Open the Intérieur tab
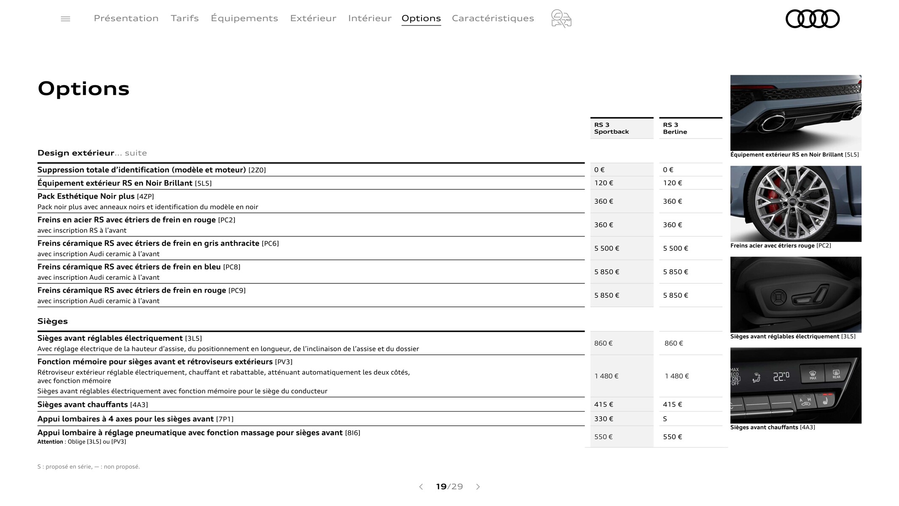This screenshot has width=899, height=506. click(x=370, y=18)
